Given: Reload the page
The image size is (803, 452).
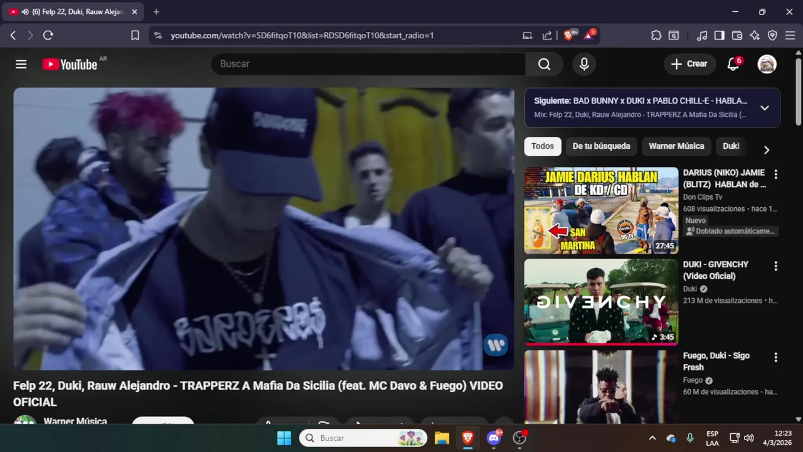Looking at the screenshot, I should click(x=48, y=36).
